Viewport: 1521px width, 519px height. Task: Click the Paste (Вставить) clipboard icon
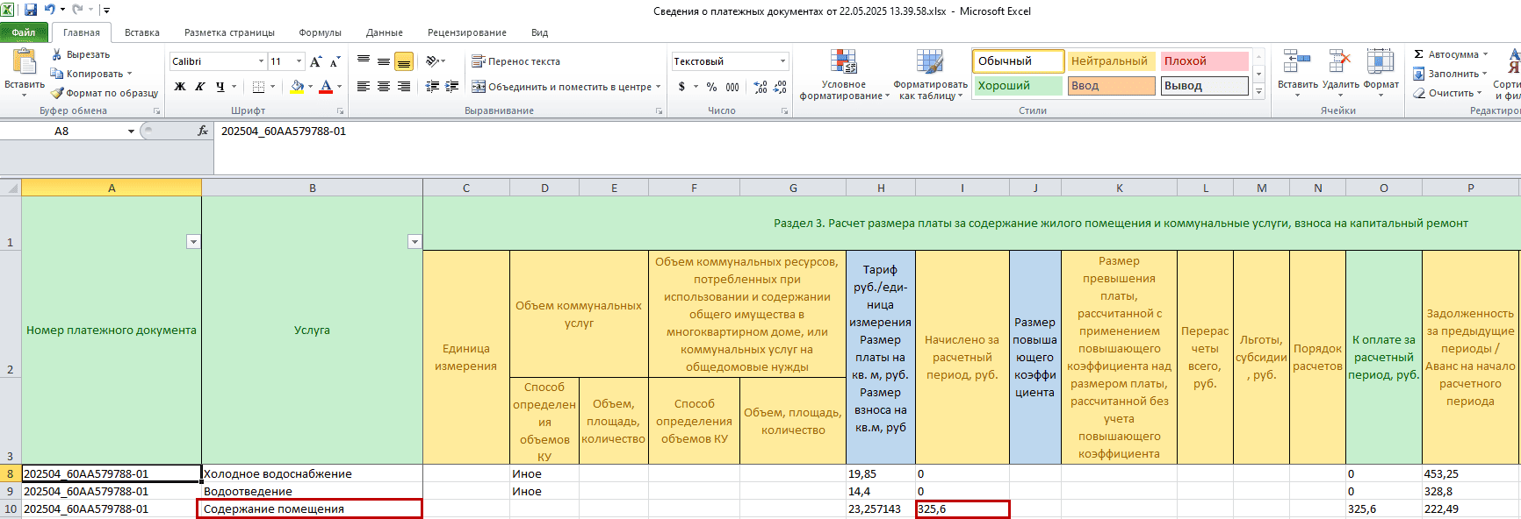pyautogui.click(x=24, y=62)
